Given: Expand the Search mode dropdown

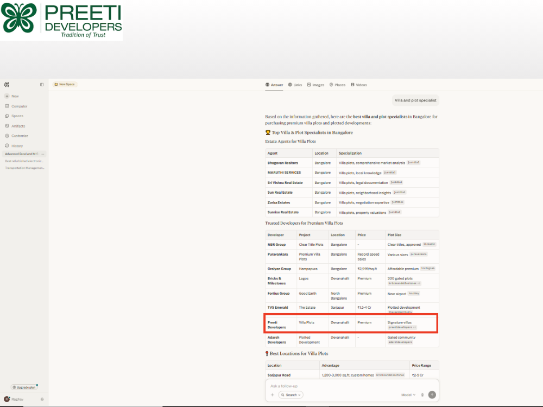Looking at the screenshot, I should (x=291, y=395).
